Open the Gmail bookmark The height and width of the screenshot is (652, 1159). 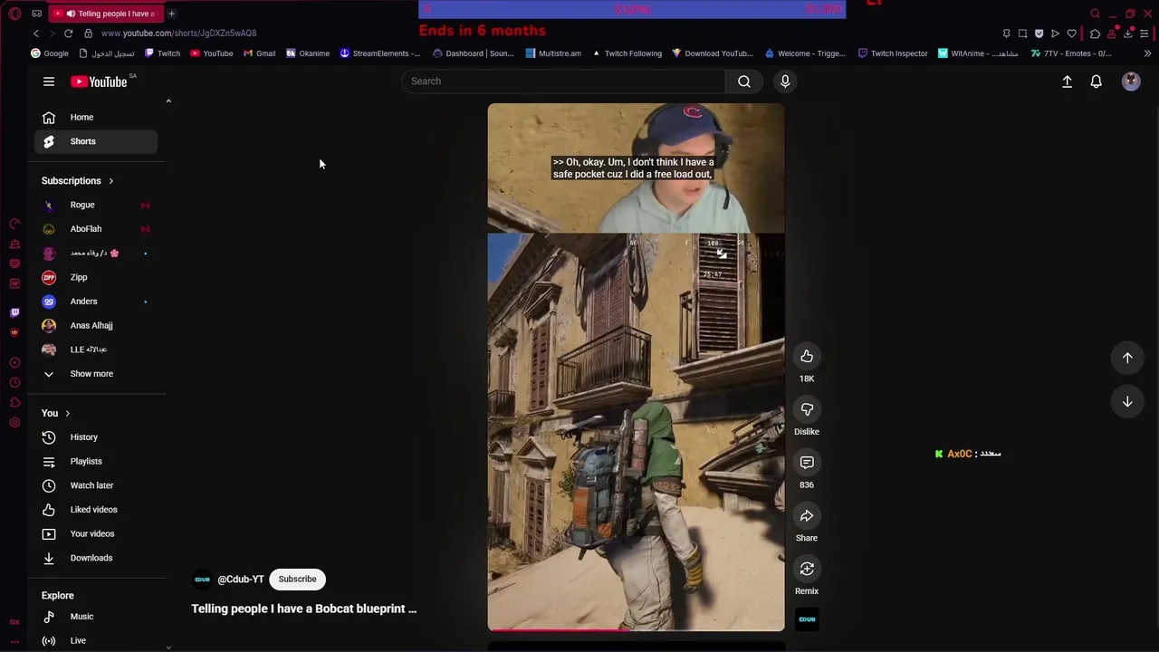[x=259, y=53]
